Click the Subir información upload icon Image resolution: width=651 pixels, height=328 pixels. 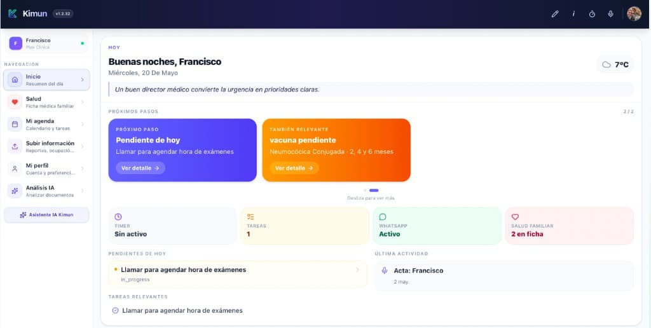pyautogui.click(x=15, y=146)
